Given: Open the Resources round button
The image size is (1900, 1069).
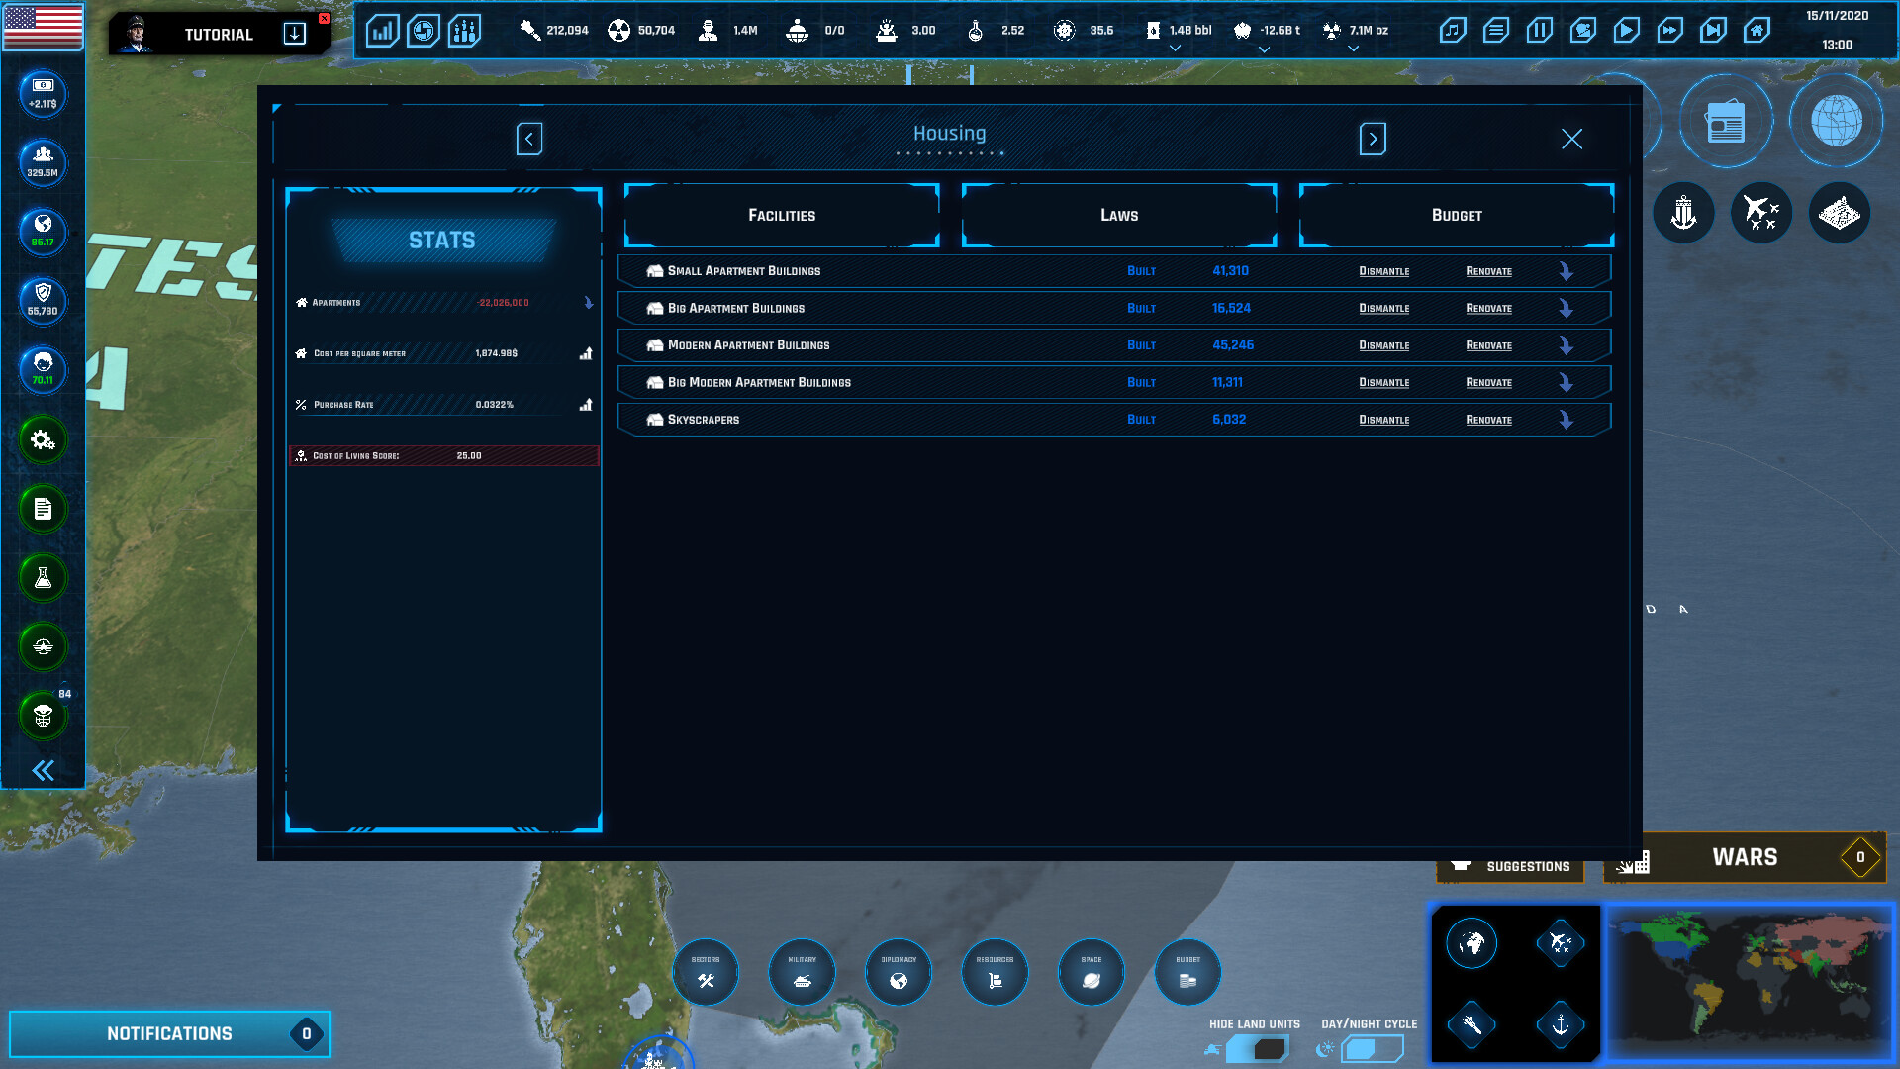Looking at the screenshot, I should click(x=995, y=972).
